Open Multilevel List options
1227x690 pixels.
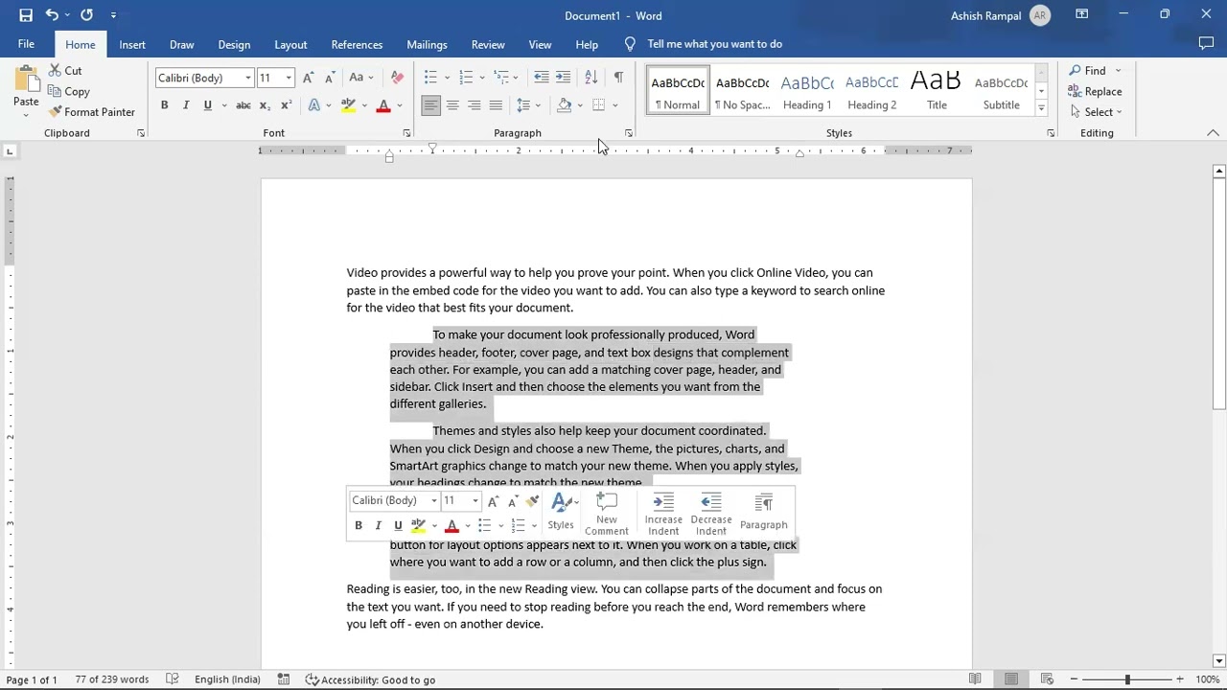pyautogui.click(x=504, y=78)
